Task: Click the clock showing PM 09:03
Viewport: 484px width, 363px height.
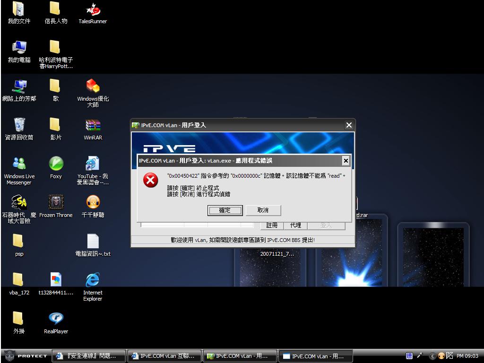Action: click(467, 356)
